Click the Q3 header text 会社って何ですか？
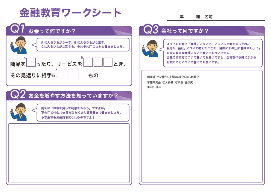Image resolution: width=271 pixels, height=192 pixels. pos(185,31)
